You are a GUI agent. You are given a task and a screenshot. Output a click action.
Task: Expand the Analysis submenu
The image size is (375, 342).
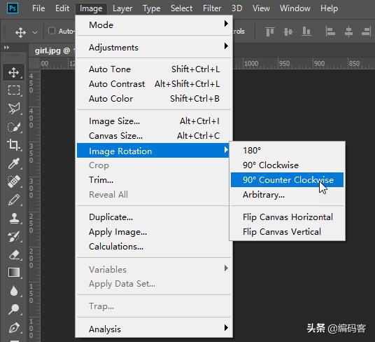pos(154,329)
